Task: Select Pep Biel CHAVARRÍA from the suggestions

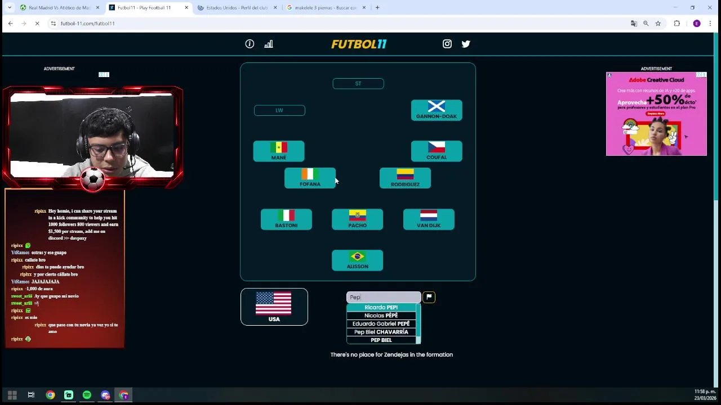Action: click(381, 332)
